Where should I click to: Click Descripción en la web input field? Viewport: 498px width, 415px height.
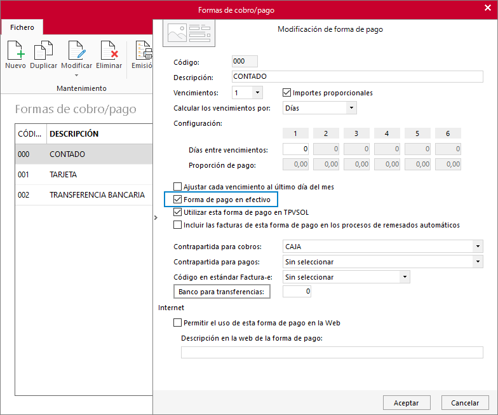click(332, 352)
